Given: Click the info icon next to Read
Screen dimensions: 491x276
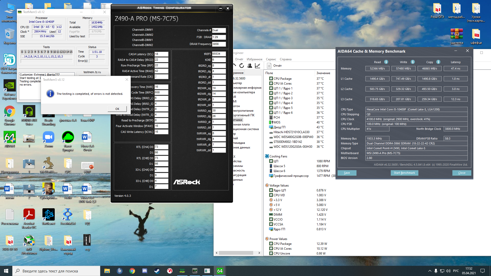Looking at the screenshot, I should 386,62.
